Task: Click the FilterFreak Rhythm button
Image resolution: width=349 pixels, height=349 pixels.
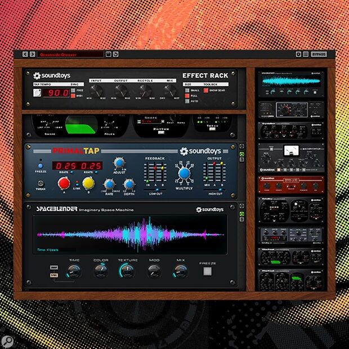Action: click(x=161, y=132)
